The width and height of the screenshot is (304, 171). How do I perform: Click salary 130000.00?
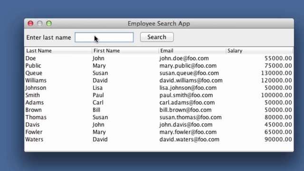coord(276,73)
